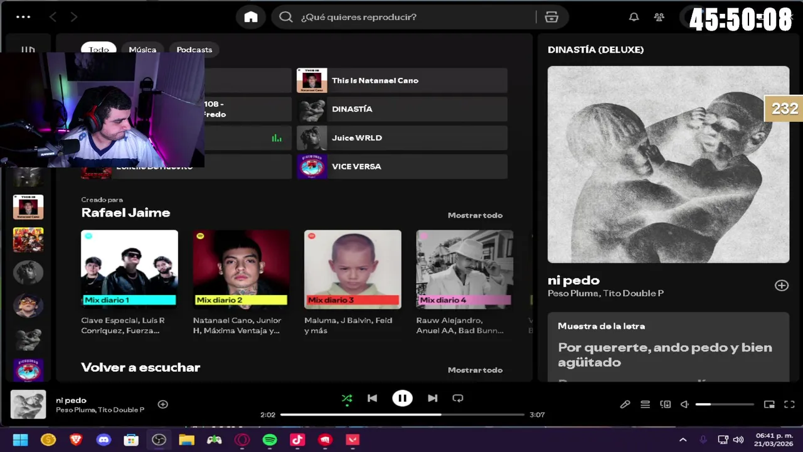
Task: Show hidden system tray icons
Action: [x=683, y=440]
